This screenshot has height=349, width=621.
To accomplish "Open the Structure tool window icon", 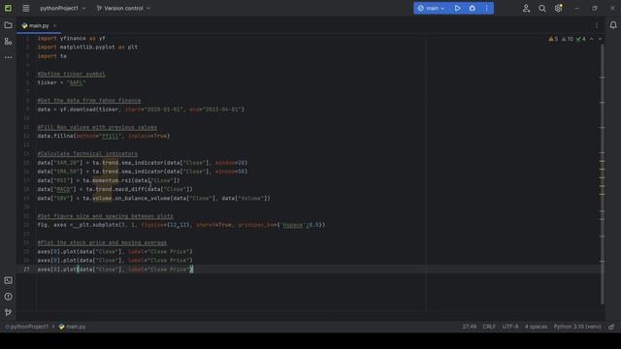I will pos(8,41).
